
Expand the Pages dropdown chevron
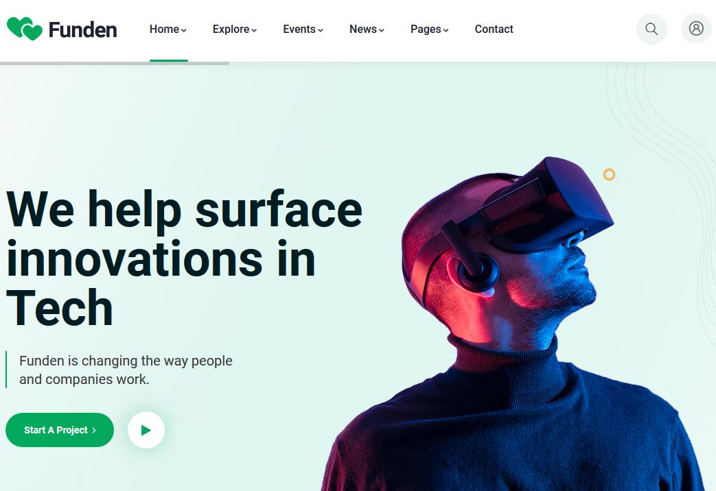pos(446,30)
